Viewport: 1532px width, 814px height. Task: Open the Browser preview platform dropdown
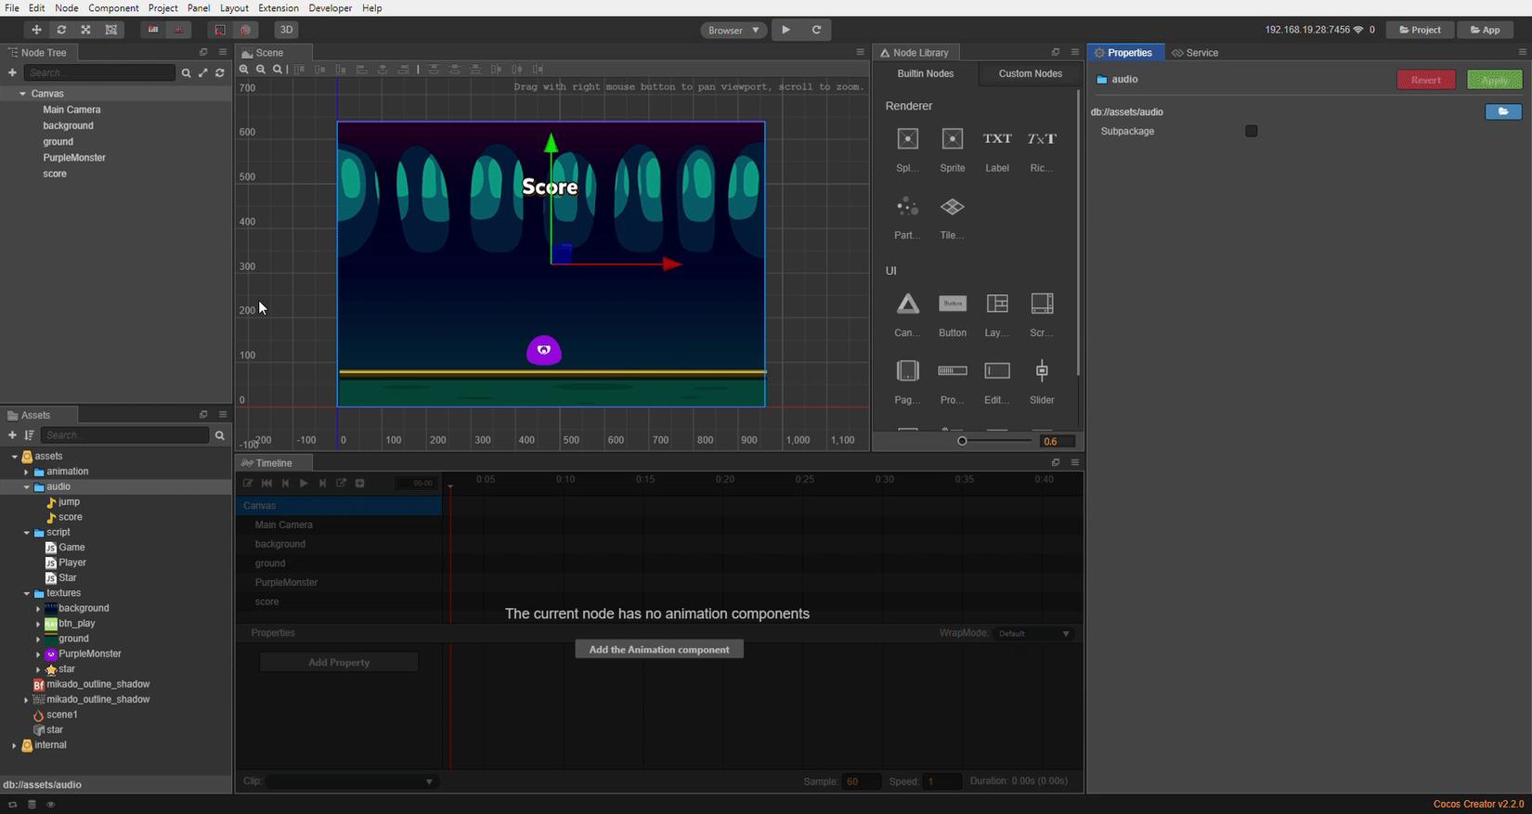(734, 30)
